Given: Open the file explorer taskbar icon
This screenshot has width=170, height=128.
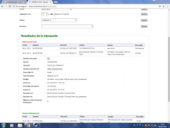Looking at the screenshot, I should pyautogui.click(x=20, y=125).
